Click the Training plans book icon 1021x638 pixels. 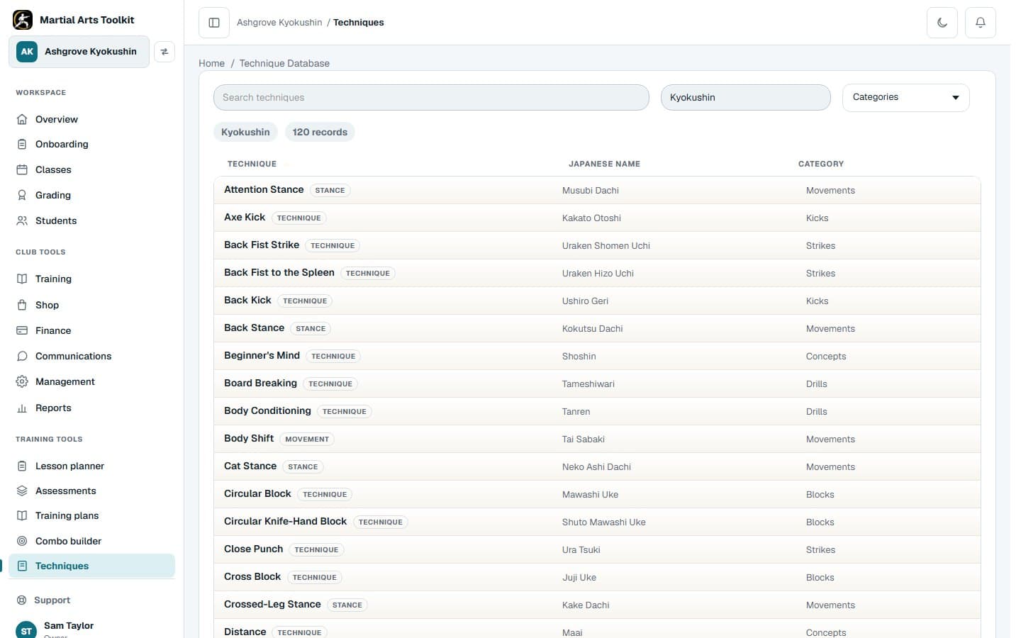click(22, 515)
